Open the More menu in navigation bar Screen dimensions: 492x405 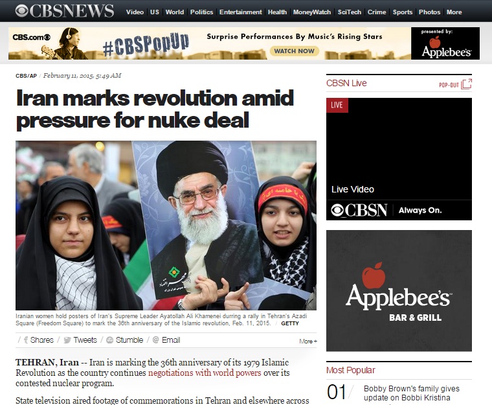[x=454, y=12]
